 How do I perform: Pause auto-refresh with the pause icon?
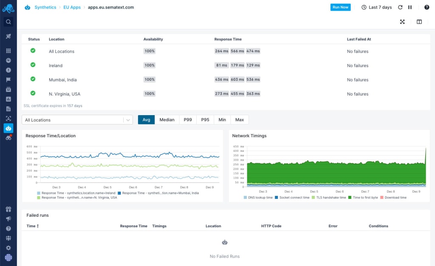(410, 7)
